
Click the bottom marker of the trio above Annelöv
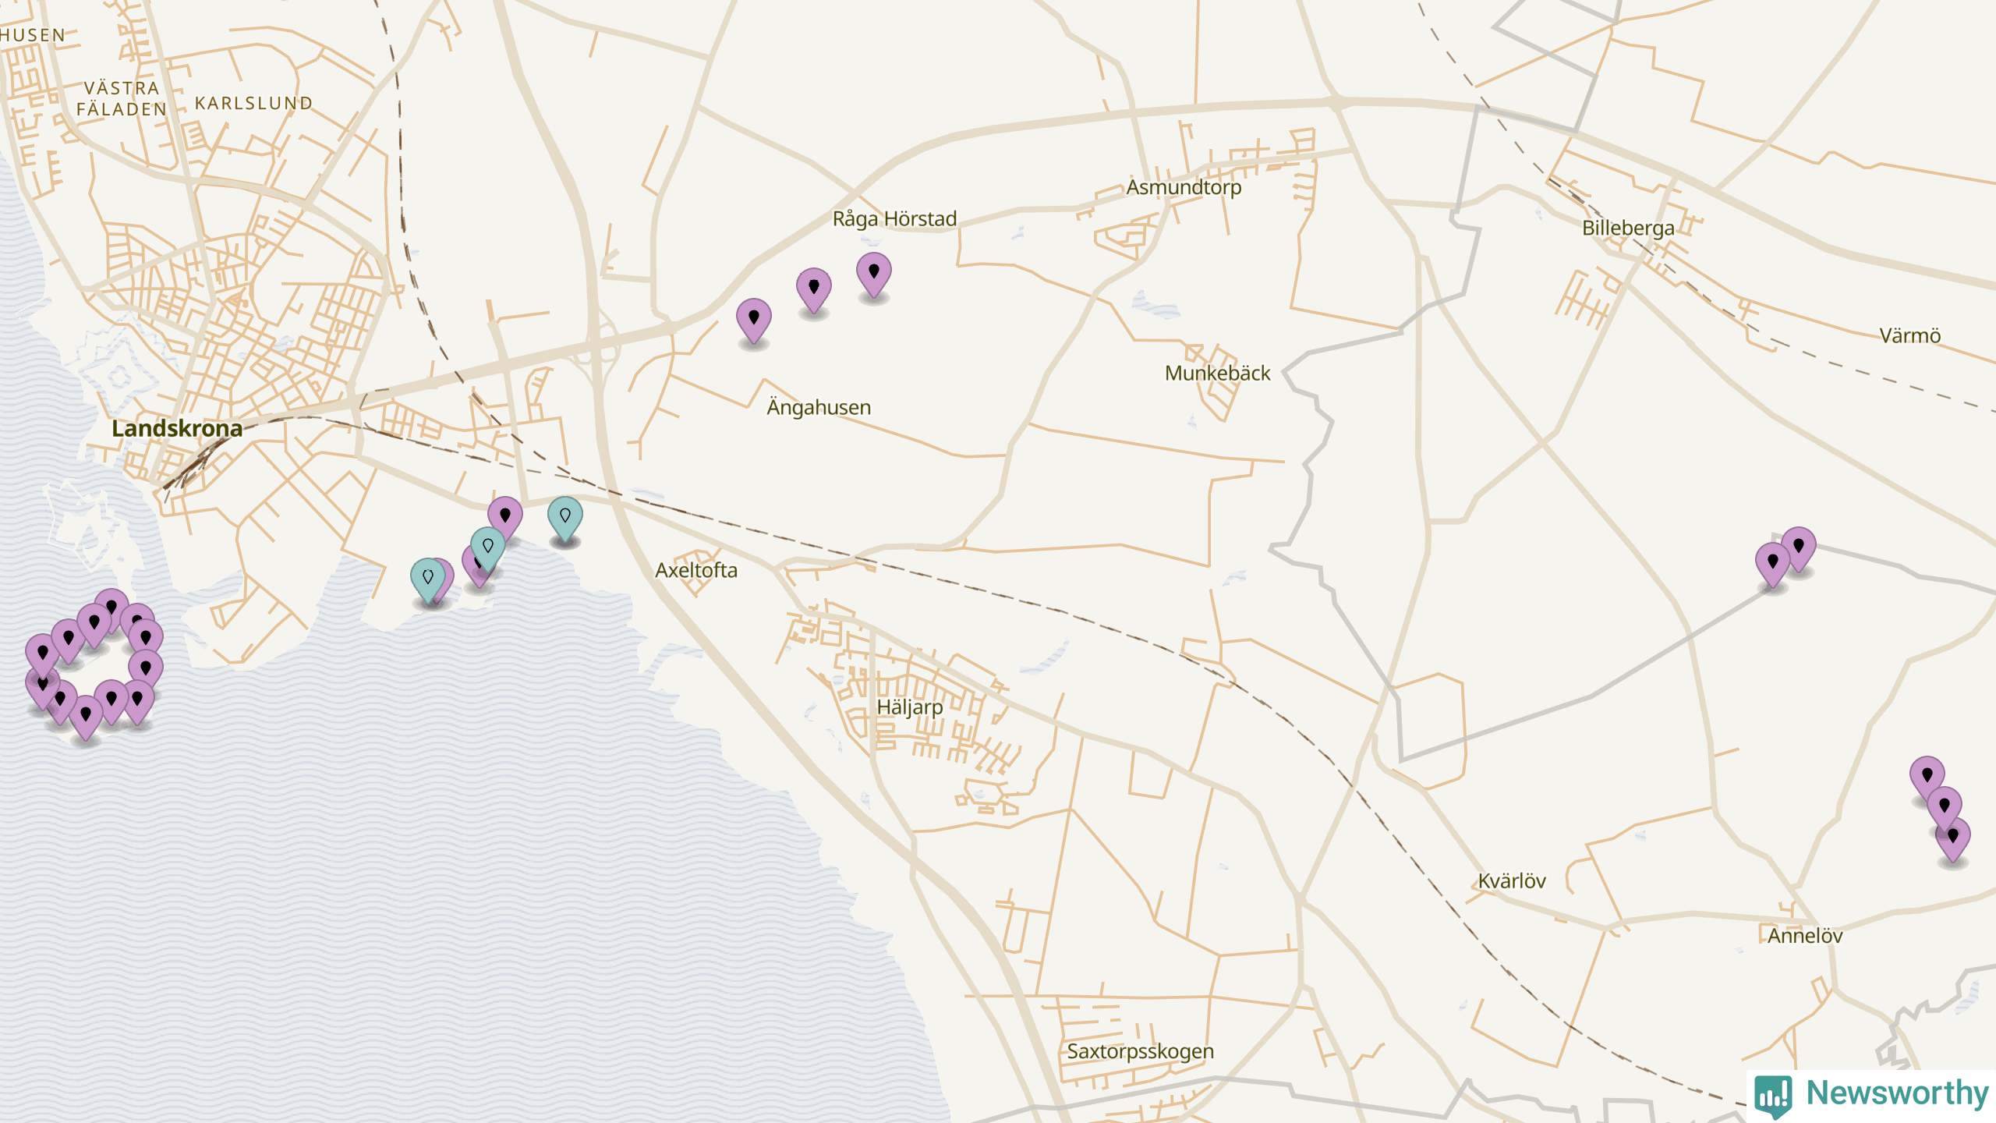tap(1952, 840)
